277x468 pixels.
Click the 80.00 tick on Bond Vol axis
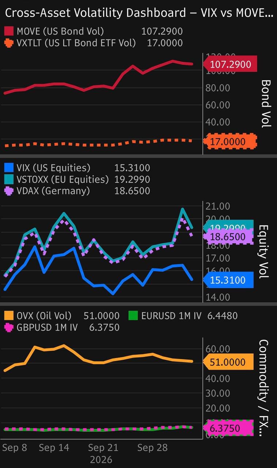pyautogui.click(x=218, y=88)
